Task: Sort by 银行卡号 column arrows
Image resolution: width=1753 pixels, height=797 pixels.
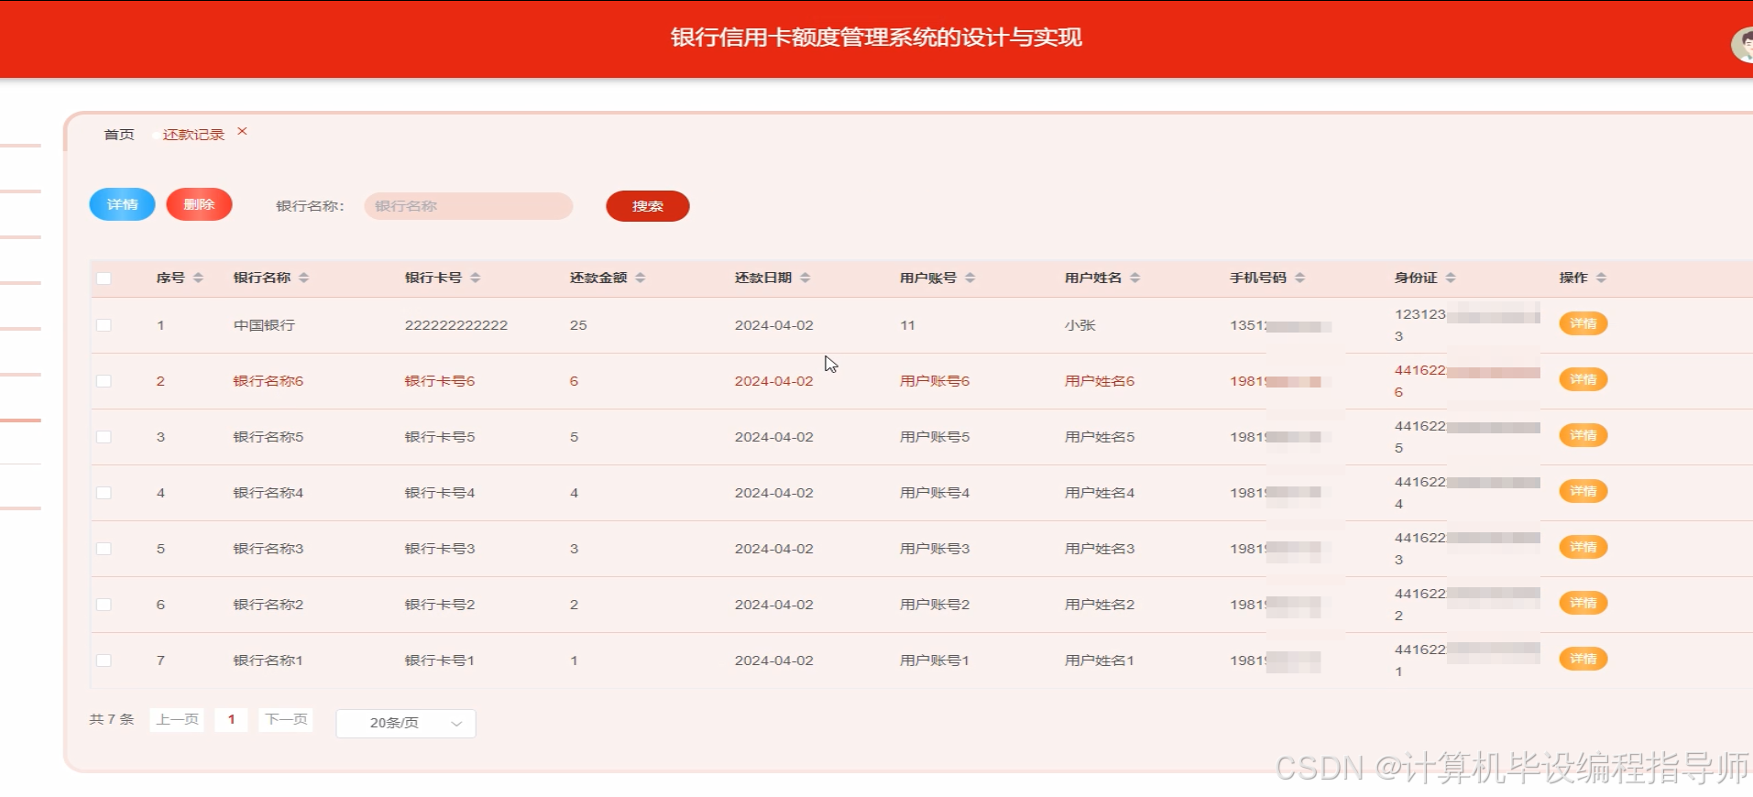Action: click(475, 278)
